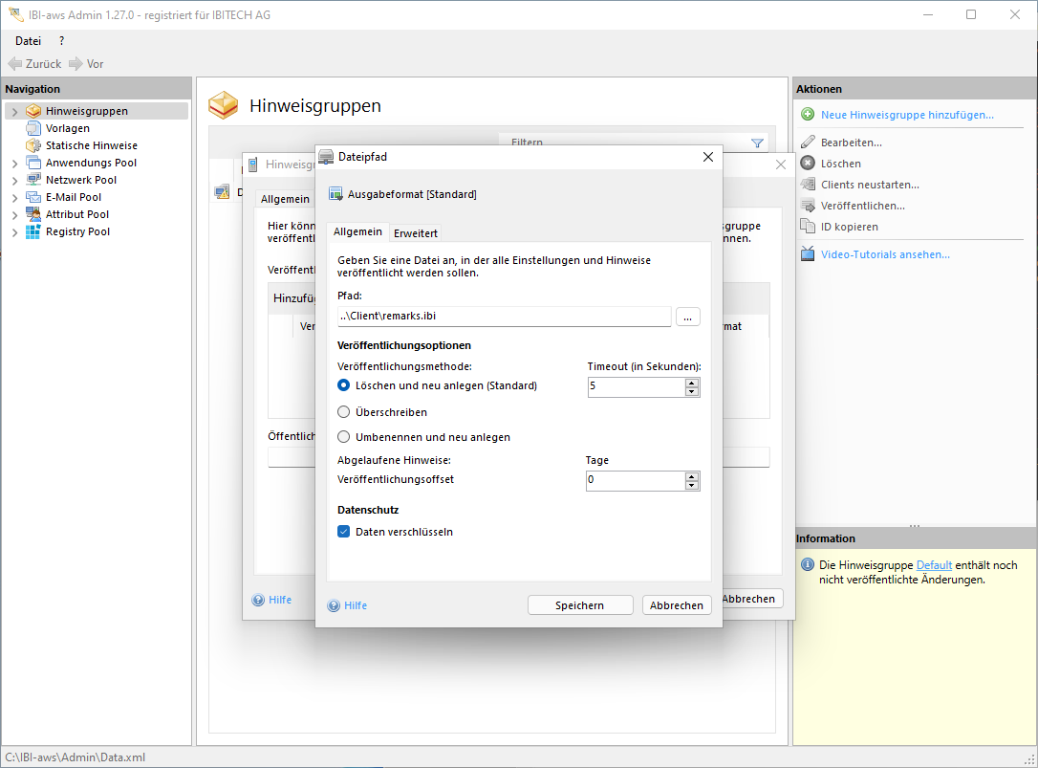Open the Default Hinweisgruppe link
The image size is (1038, 768).
[934, 565]
